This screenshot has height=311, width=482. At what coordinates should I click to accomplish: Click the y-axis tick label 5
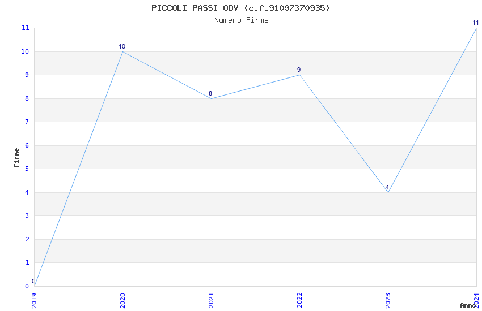pos(26,169)
